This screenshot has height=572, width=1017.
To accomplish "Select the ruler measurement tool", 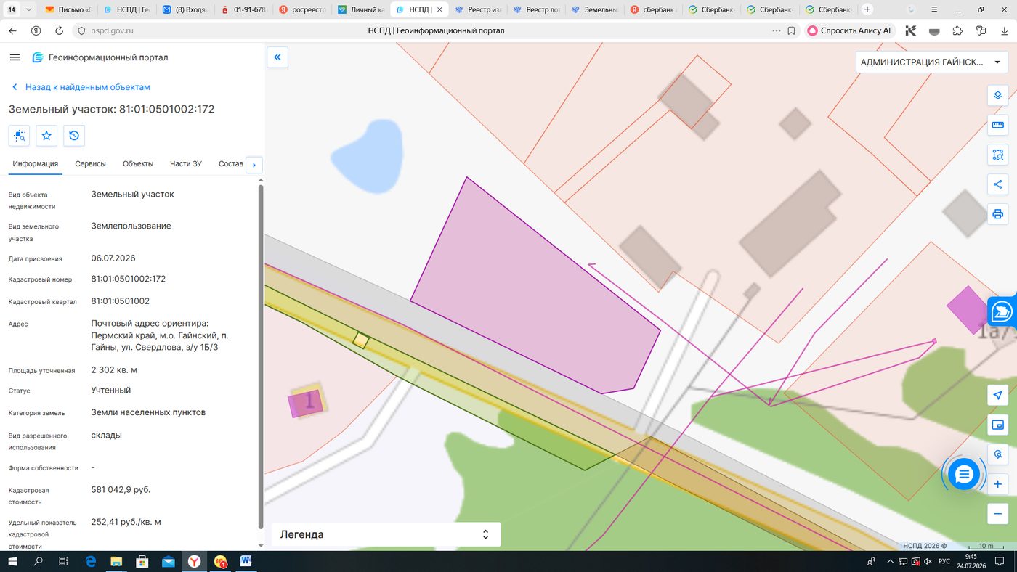I will click(997, 125).
